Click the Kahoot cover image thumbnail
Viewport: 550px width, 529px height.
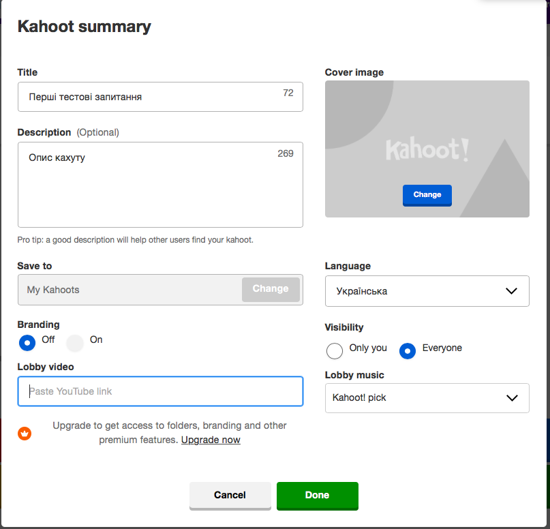[x=427, y=149]
